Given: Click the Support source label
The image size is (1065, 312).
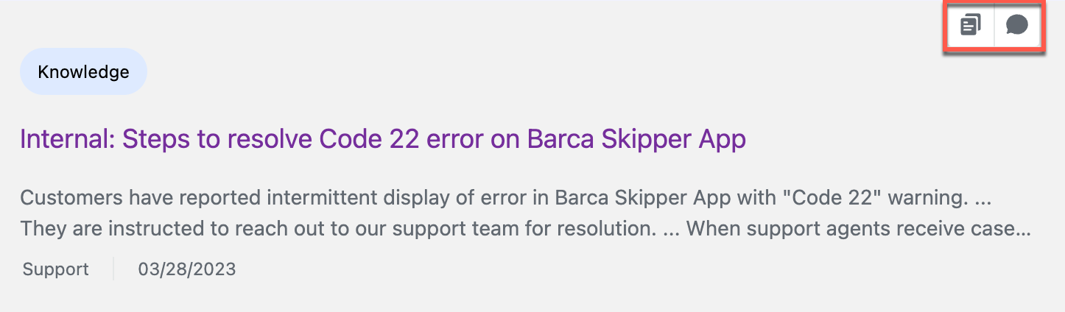Looking at the screenshot, I should click(56, 269).
